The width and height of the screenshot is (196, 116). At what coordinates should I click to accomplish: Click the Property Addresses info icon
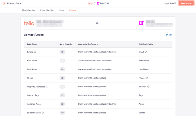coord(47,87)
